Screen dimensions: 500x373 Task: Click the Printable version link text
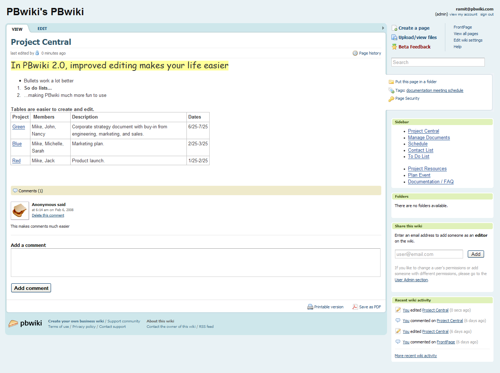click(329, 307)
